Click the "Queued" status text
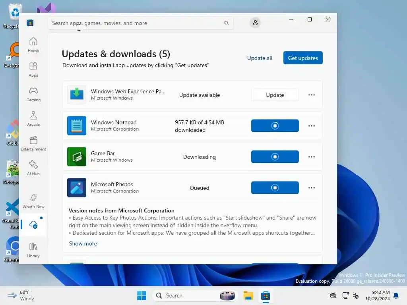407x305 pixels. pos(200,188)
